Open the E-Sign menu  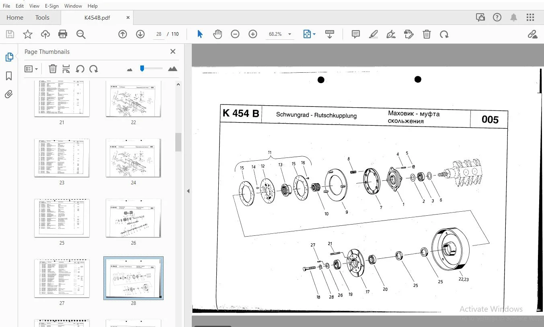tap(52, 6)
